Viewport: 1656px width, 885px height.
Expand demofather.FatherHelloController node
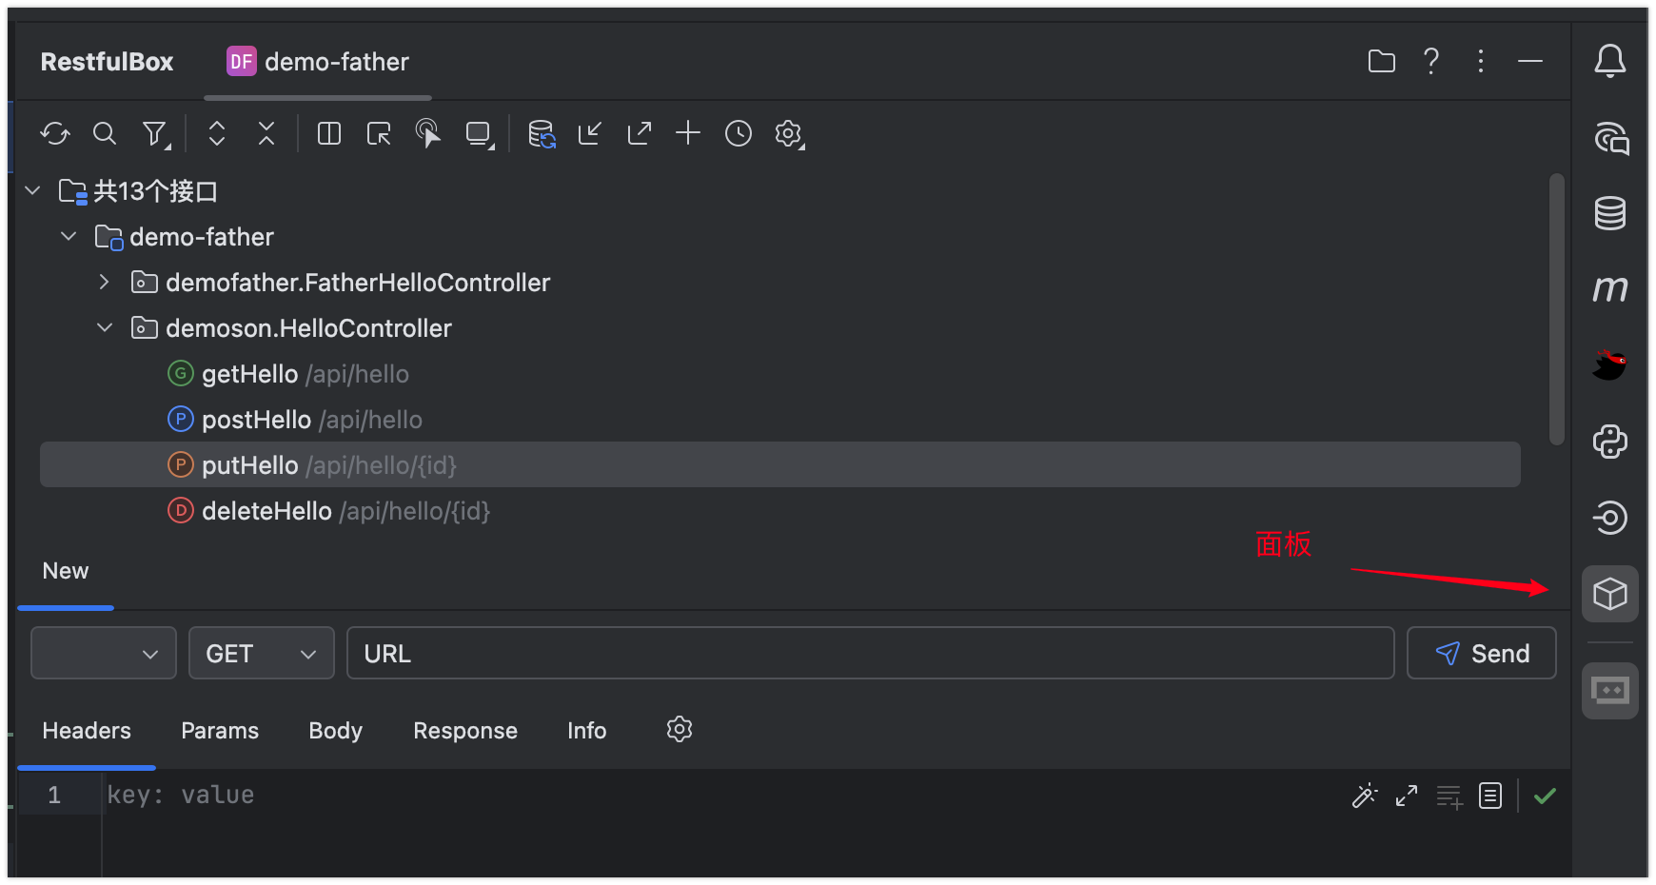tap(105, 283)
